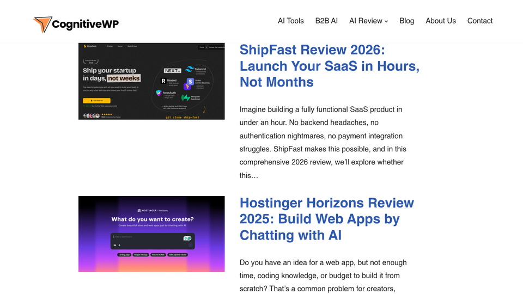
Task: Expand the AI Review dropdown chevron
Action: (x=386, y=21)
